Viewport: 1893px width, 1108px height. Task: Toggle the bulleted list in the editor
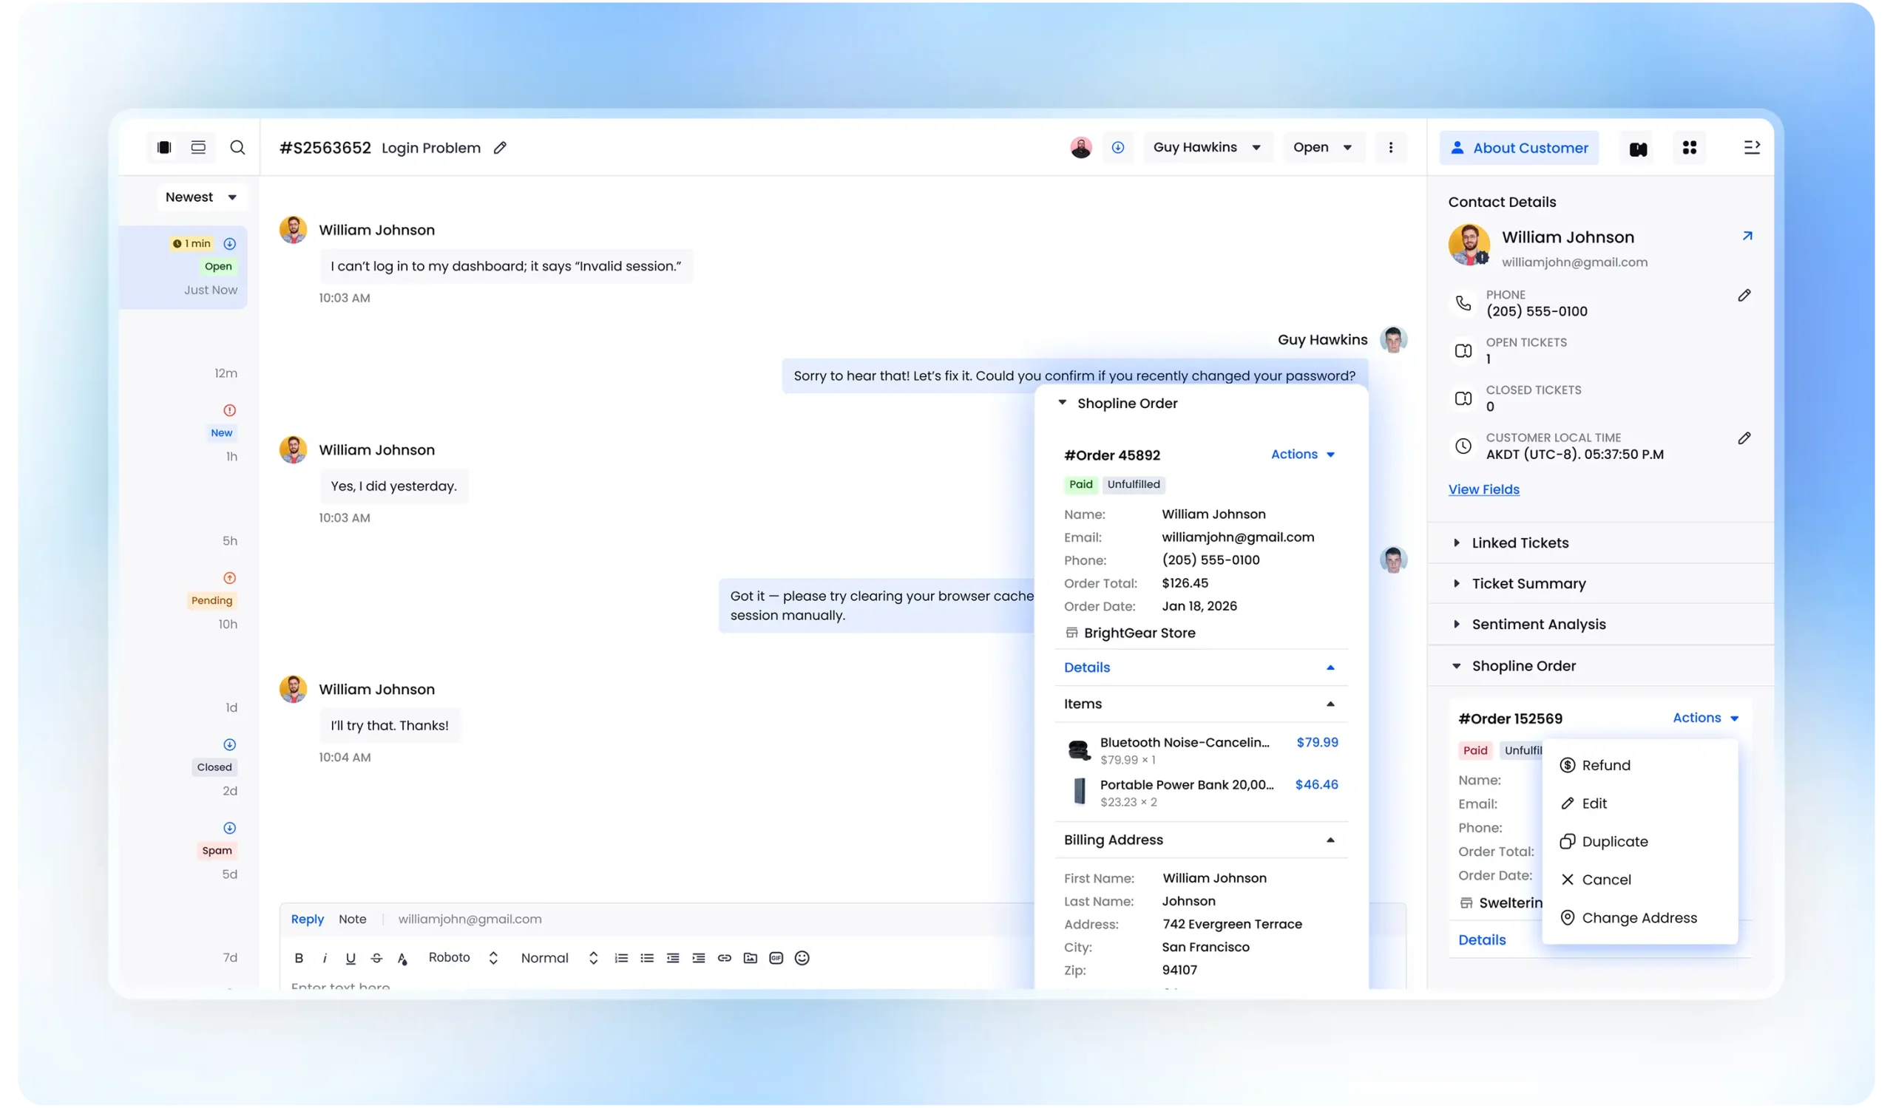[x=647, y=958]
